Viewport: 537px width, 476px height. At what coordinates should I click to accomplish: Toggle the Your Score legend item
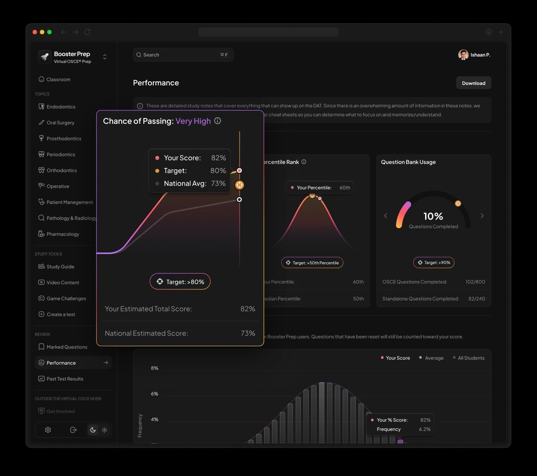pyautogui.click(x=395, y=358)
